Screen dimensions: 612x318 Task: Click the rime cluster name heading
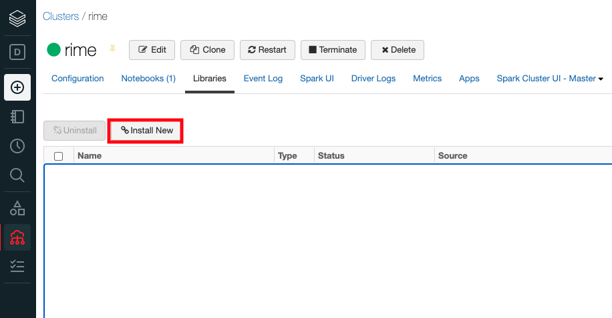point(80,50)
